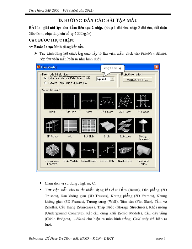Open the units dropdown in New Model

coord(112,79)
